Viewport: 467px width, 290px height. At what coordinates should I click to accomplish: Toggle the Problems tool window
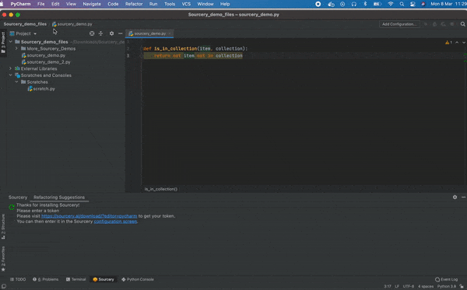(x=46, y=279)
